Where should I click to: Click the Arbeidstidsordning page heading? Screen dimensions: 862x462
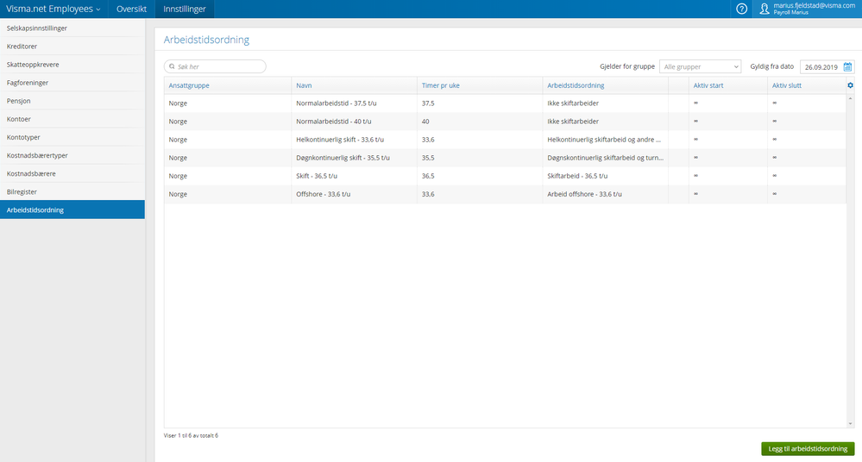(x=206, y=40)
